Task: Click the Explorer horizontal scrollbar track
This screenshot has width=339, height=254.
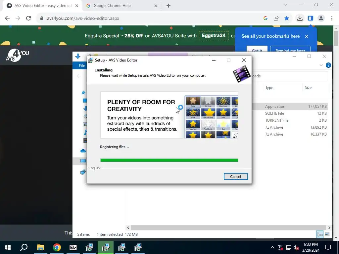Action: coord(228,228)
